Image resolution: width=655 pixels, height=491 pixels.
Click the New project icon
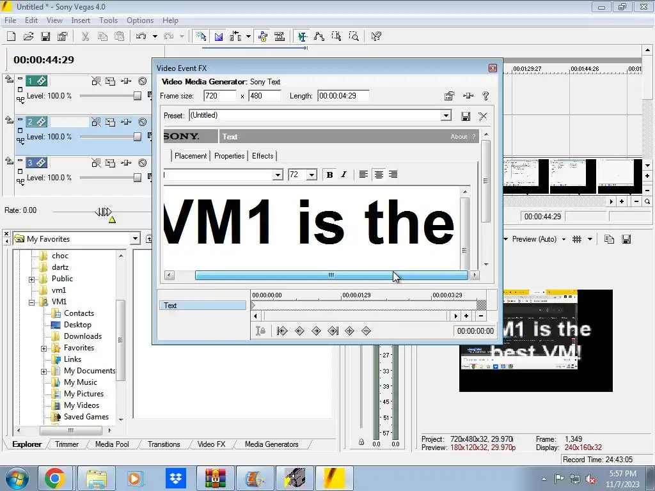pos(12,36)
